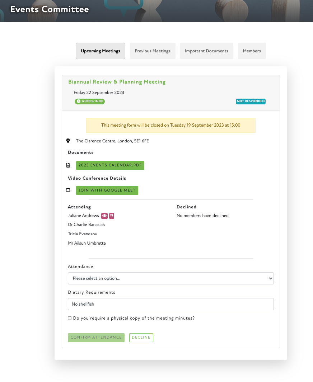Click the document file icon under Documents
This screenshot has height=382, width=313.
(68, 165)
